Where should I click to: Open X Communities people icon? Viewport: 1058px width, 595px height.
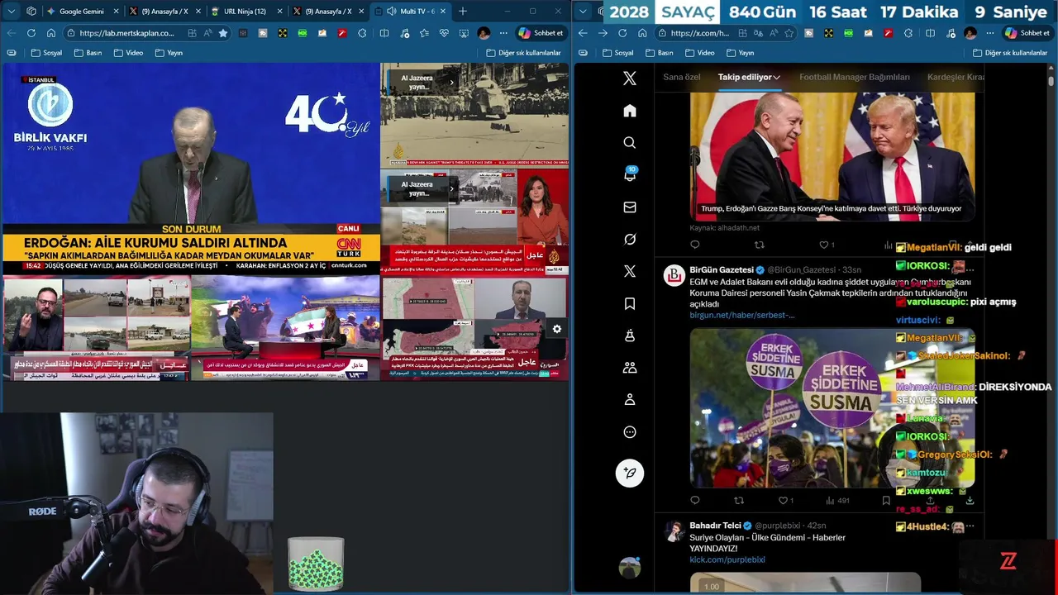(x=630, y=368)
